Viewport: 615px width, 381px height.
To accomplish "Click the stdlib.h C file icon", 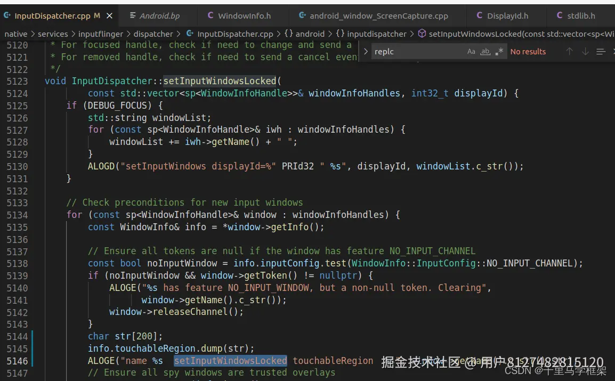I will [559, 15].
